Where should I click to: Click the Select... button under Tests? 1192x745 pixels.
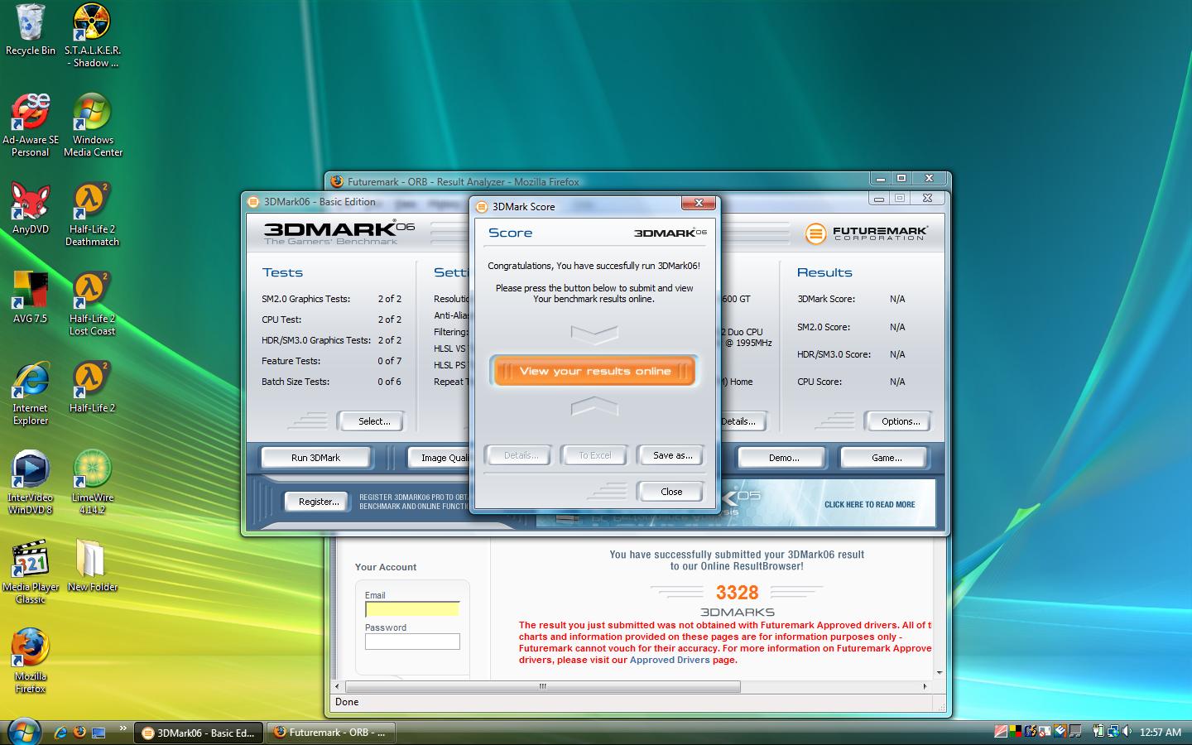pyautogui.click(x=373, y=421)
